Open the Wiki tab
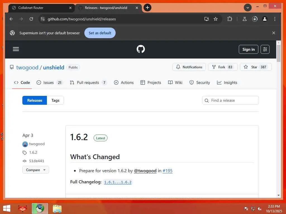 [x=175, y=82]
